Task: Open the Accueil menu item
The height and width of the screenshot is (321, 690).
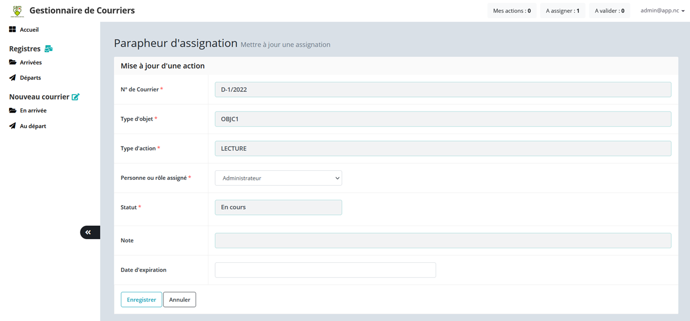Action: [x=29, y=30]
